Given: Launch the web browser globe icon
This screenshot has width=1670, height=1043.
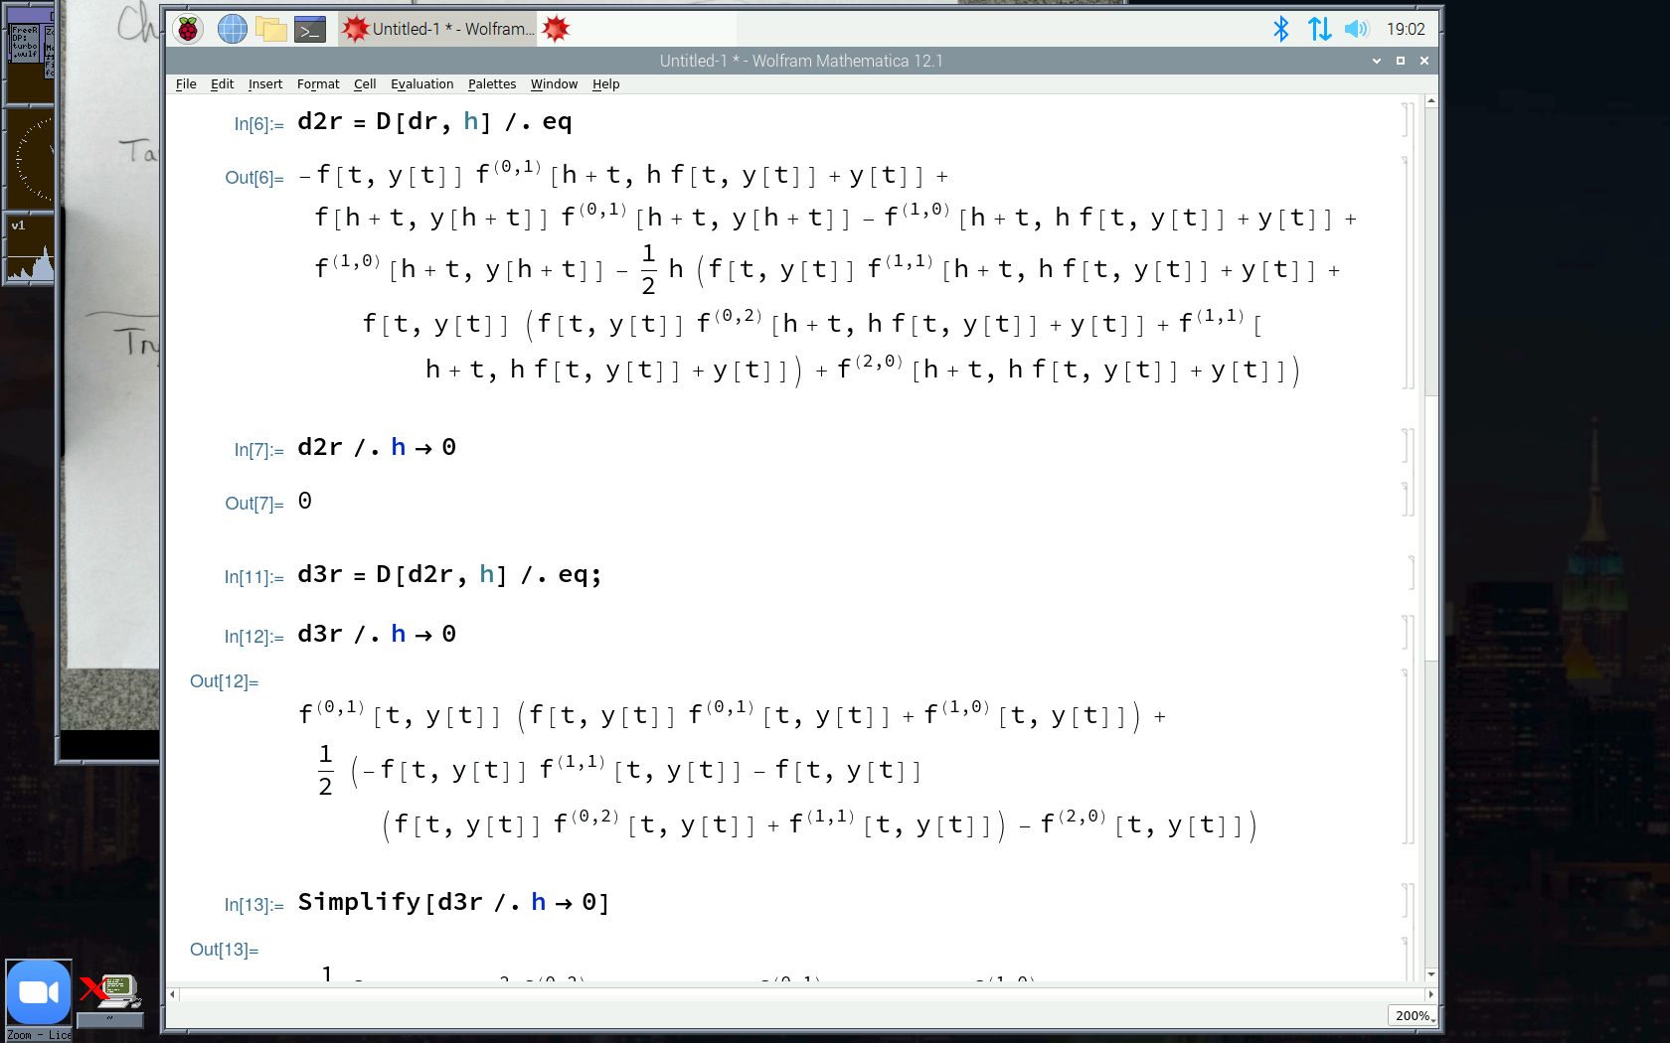Looking at the screenshot, I should pyautogui.click(x=232, y=29).
